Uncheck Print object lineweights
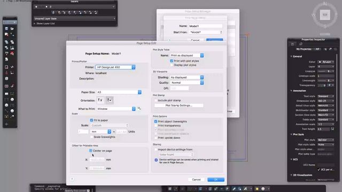This screenshot has width=342, height=192. [x=156, y=122]
